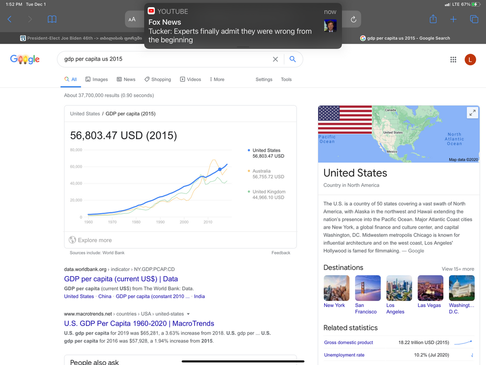Open the macrotrends result options arrow
This screenshot has height=365, width=486.
coord(188,314)
